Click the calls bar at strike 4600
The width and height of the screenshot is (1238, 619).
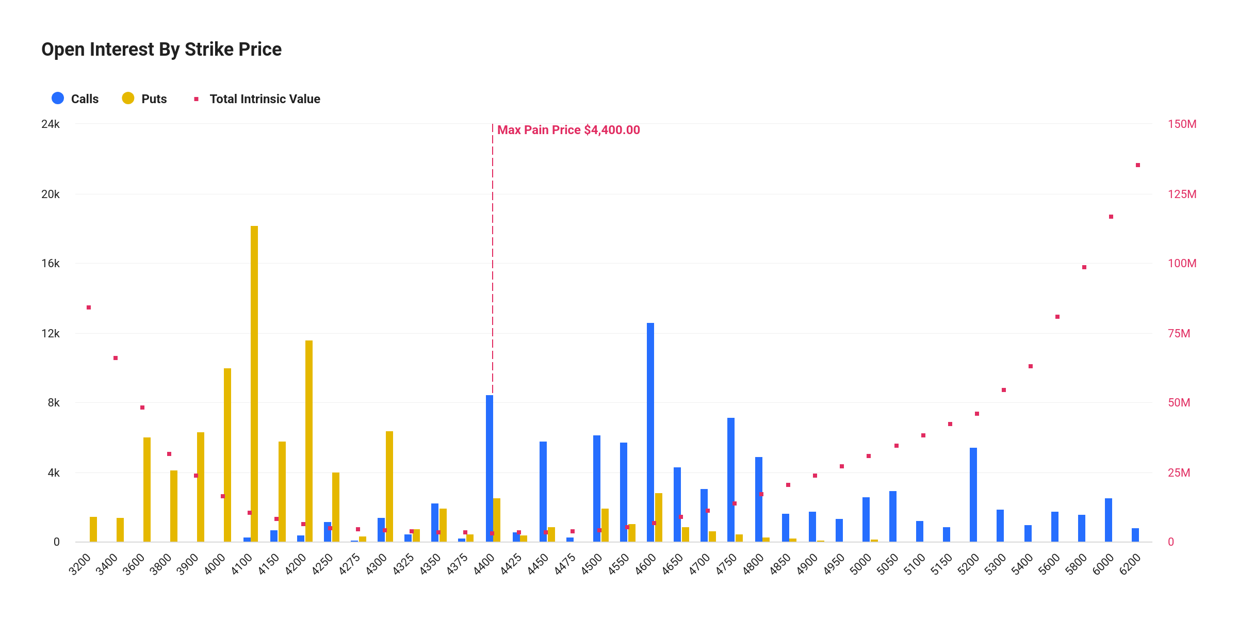(x=650, y=432)
